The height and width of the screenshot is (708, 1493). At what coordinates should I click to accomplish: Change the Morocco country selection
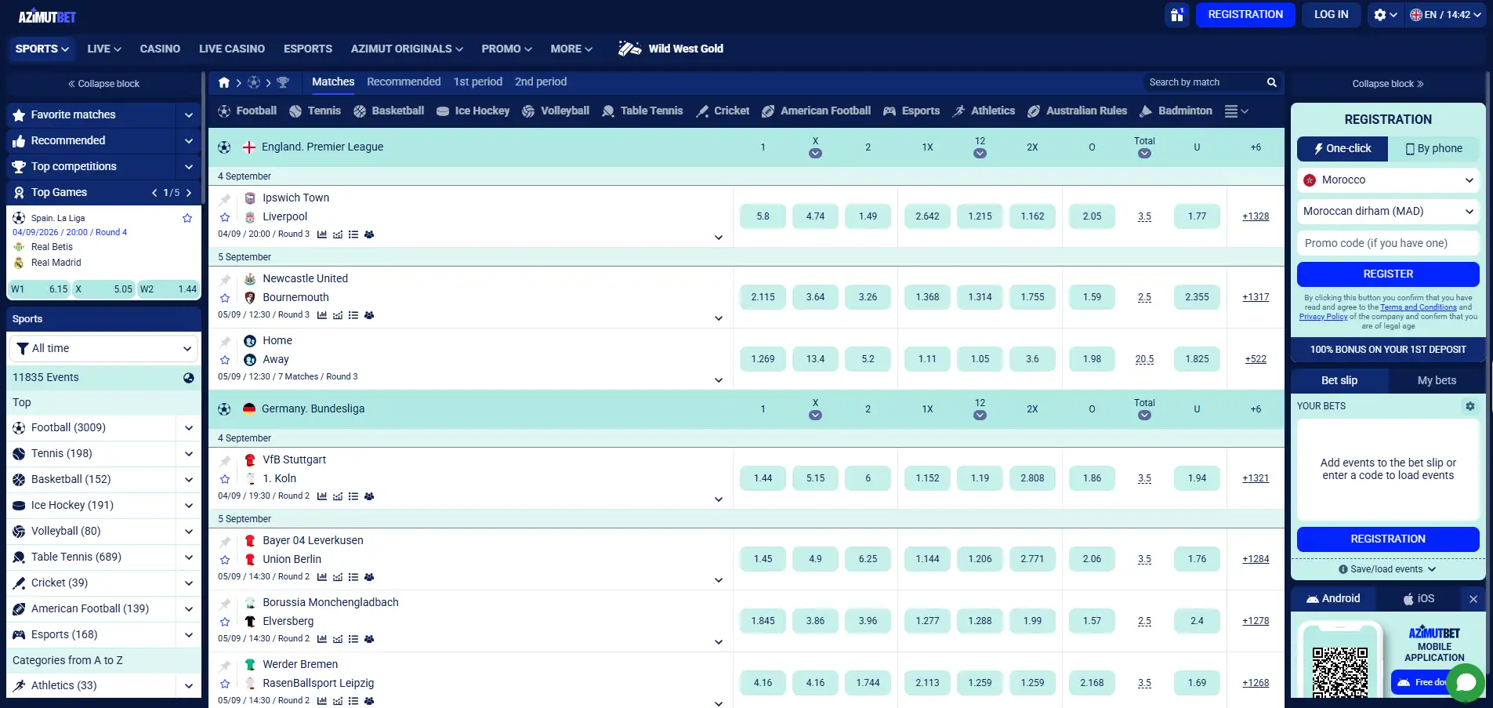pyautogui.click(x=1388, y=180)
